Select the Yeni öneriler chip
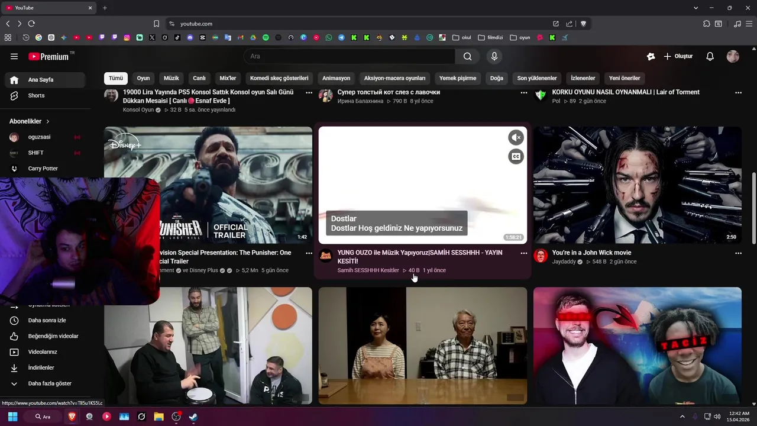Image resolution: width=757 pixels, height=426 pixels. tap(625, 78)
